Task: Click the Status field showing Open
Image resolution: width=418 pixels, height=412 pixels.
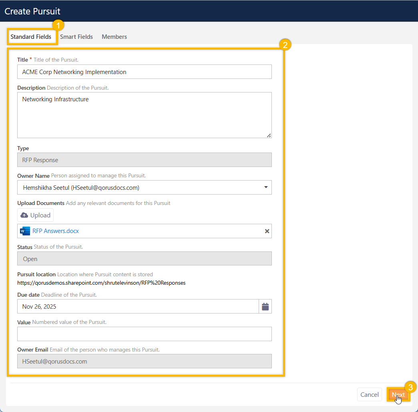Action: click(144, 259)
